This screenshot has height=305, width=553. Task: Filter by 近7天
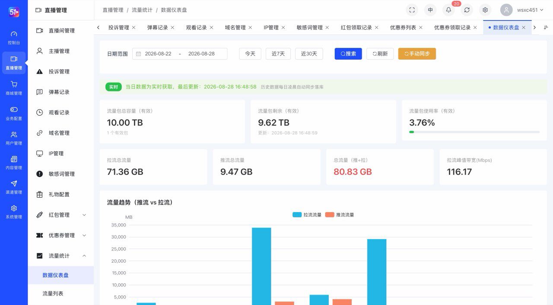pos(278,54)
